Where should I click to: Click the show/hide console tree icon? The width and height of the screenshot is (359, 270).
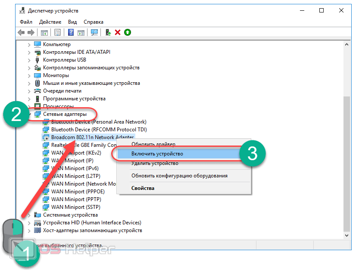point(44,32)
